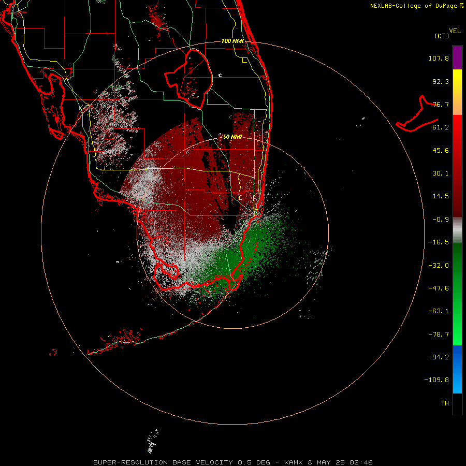Click the 100 NMI range ring label
Image resolution: width=466 pixels, height=466 pixels.
pyautogui.click(x=232, y=41)
